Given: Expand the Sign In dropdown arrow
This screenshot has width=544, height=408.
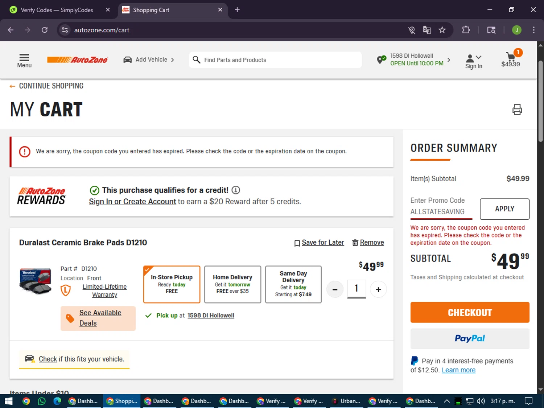Looking at the screenshot, I should tap(479, 57).
